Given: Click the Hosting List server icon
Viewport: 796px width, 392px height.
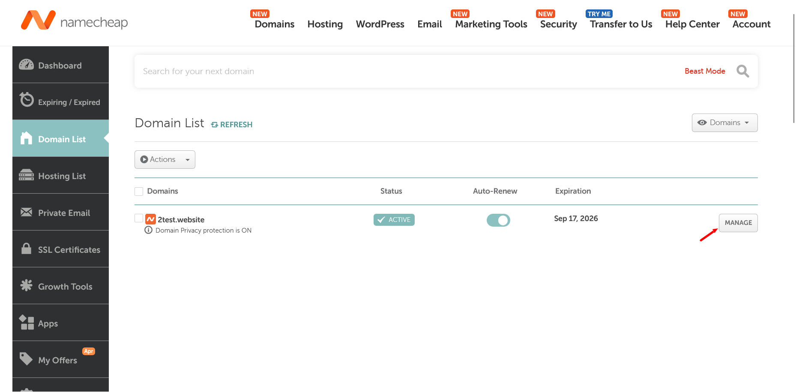Looking at the screenshot, I should (26, 175).
